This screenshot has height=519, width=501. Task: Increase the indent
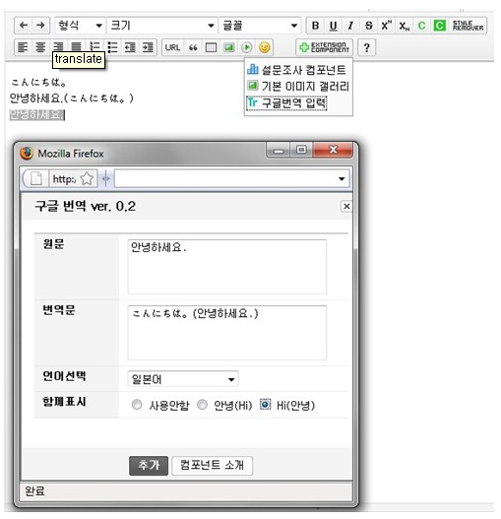click(148, 47)
